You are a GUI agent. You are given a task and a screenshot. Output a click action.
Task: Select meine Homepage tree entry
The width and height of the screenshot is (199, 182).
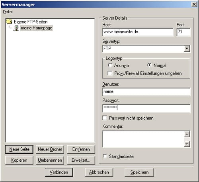point(37,28)
